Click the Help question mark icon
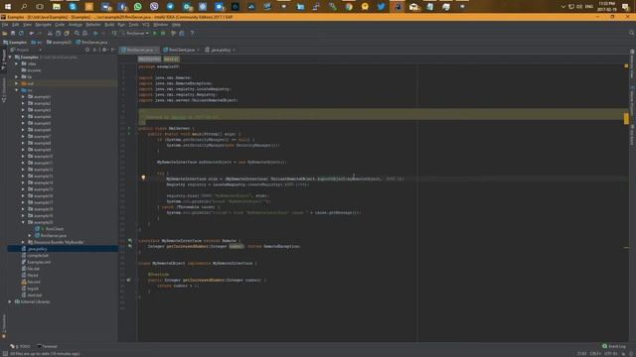636x357 pixels. [x=192, y=33]
